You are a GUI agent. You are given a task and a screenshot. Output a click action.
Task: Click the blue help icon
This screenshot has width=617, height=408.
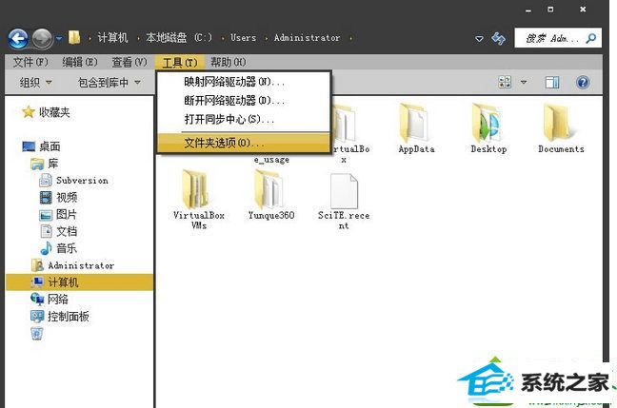click(x=583, y=82)
